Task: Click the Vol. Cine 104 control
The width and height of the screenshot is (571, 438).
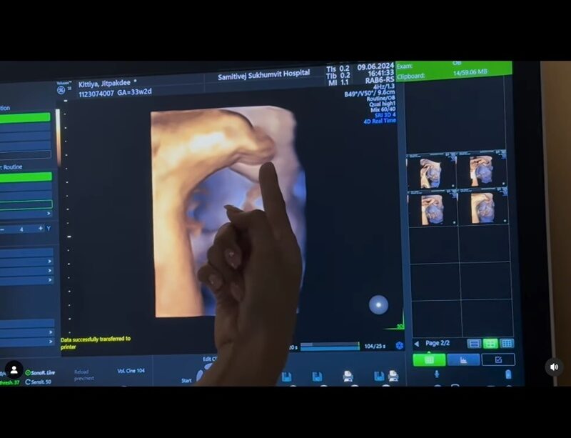Action: click(131, 371)
